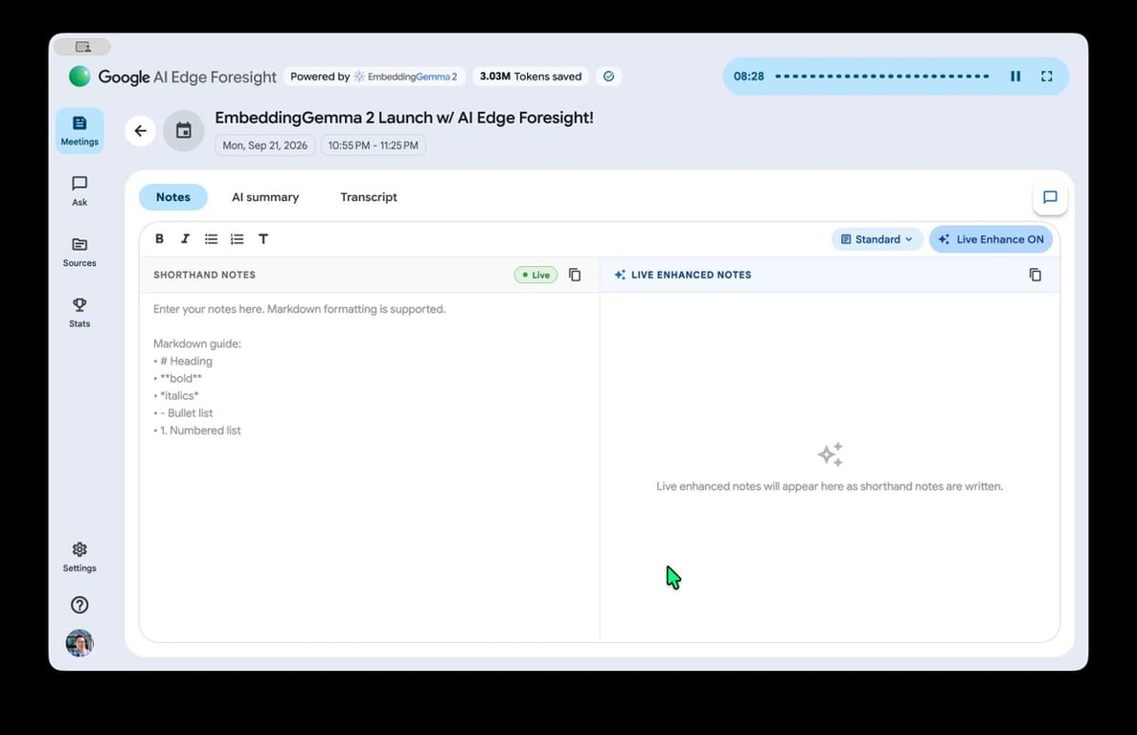The height and width of the screenshot is (735, 1137).
Task: Switch to the AI summary tab
Action: point(265,197)
